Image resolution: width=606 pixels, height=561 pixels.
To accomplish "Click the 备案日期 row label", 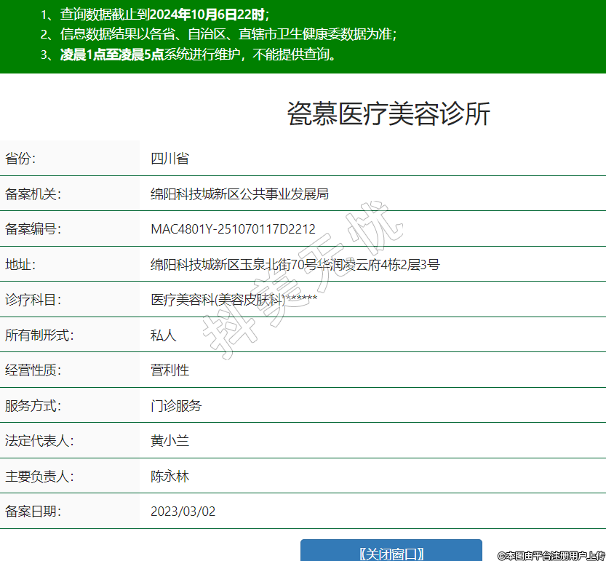I will (33, 512).
